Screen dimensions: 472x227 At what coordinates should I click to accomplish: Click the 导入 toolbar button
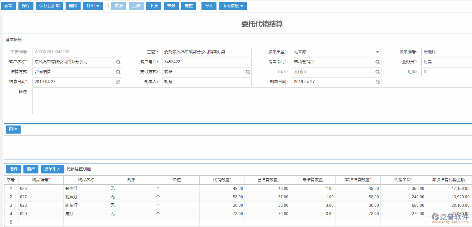point(209,6)
